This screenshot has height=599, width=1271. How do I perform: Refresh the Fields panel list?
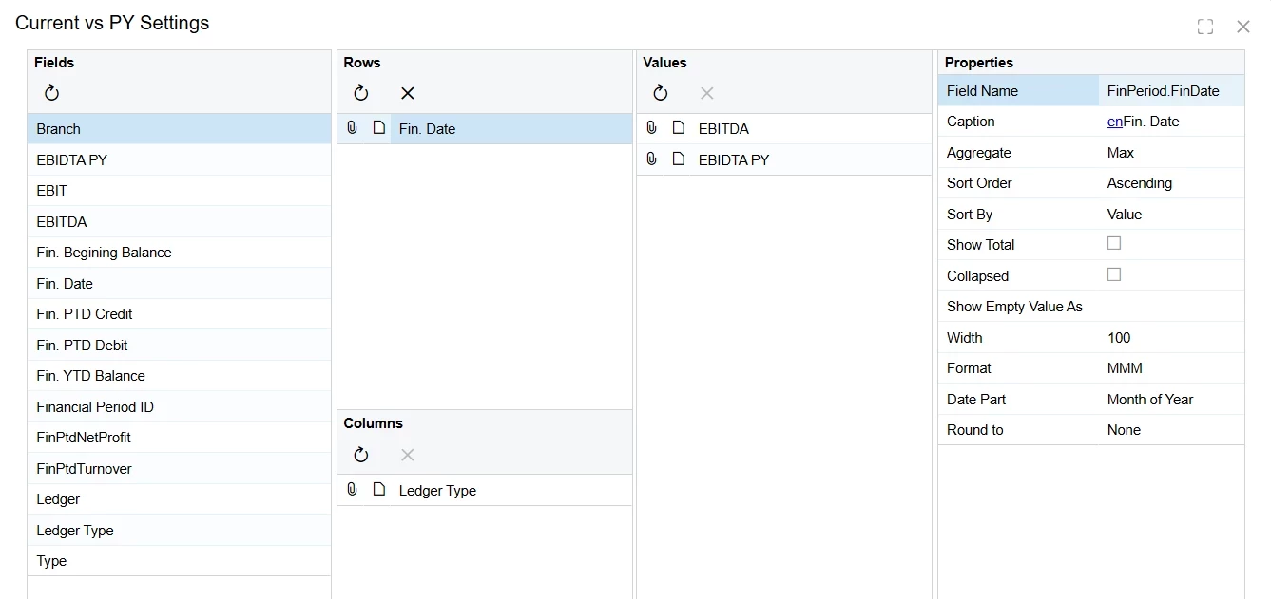pos(52,93)
